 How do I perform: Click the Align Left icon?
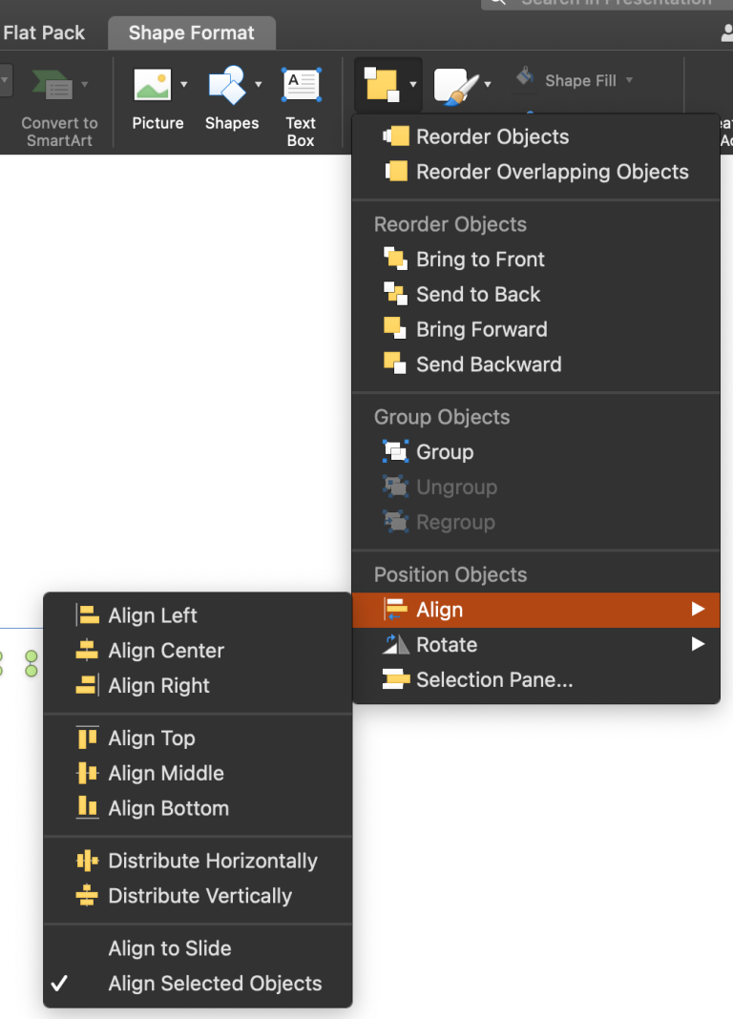(x=88, y=615)
